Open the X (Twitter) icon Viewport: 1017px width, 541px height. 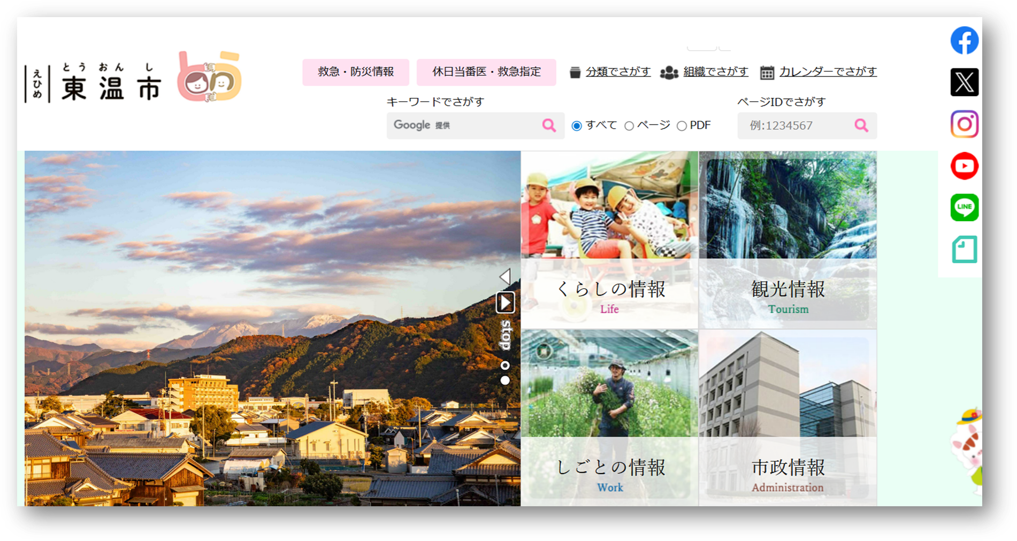coord(964,82)
